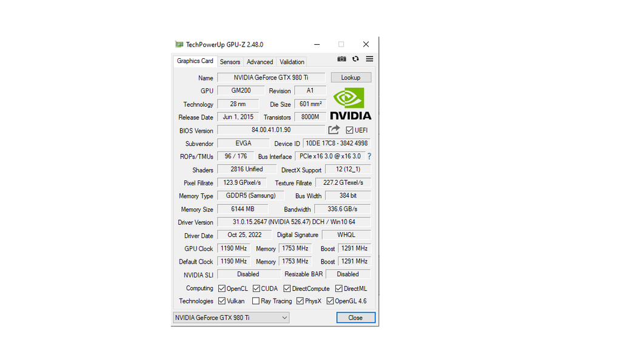Click the Subvendor field EVGA
621x349 pixels.
[243, 143]
